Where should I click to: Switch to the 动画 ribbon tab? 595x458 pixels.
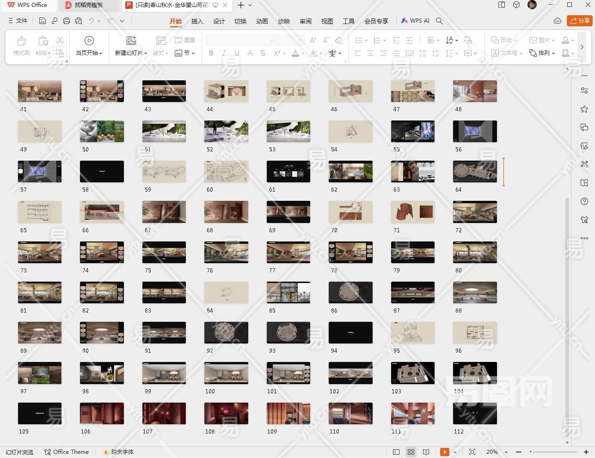[262, 21]
